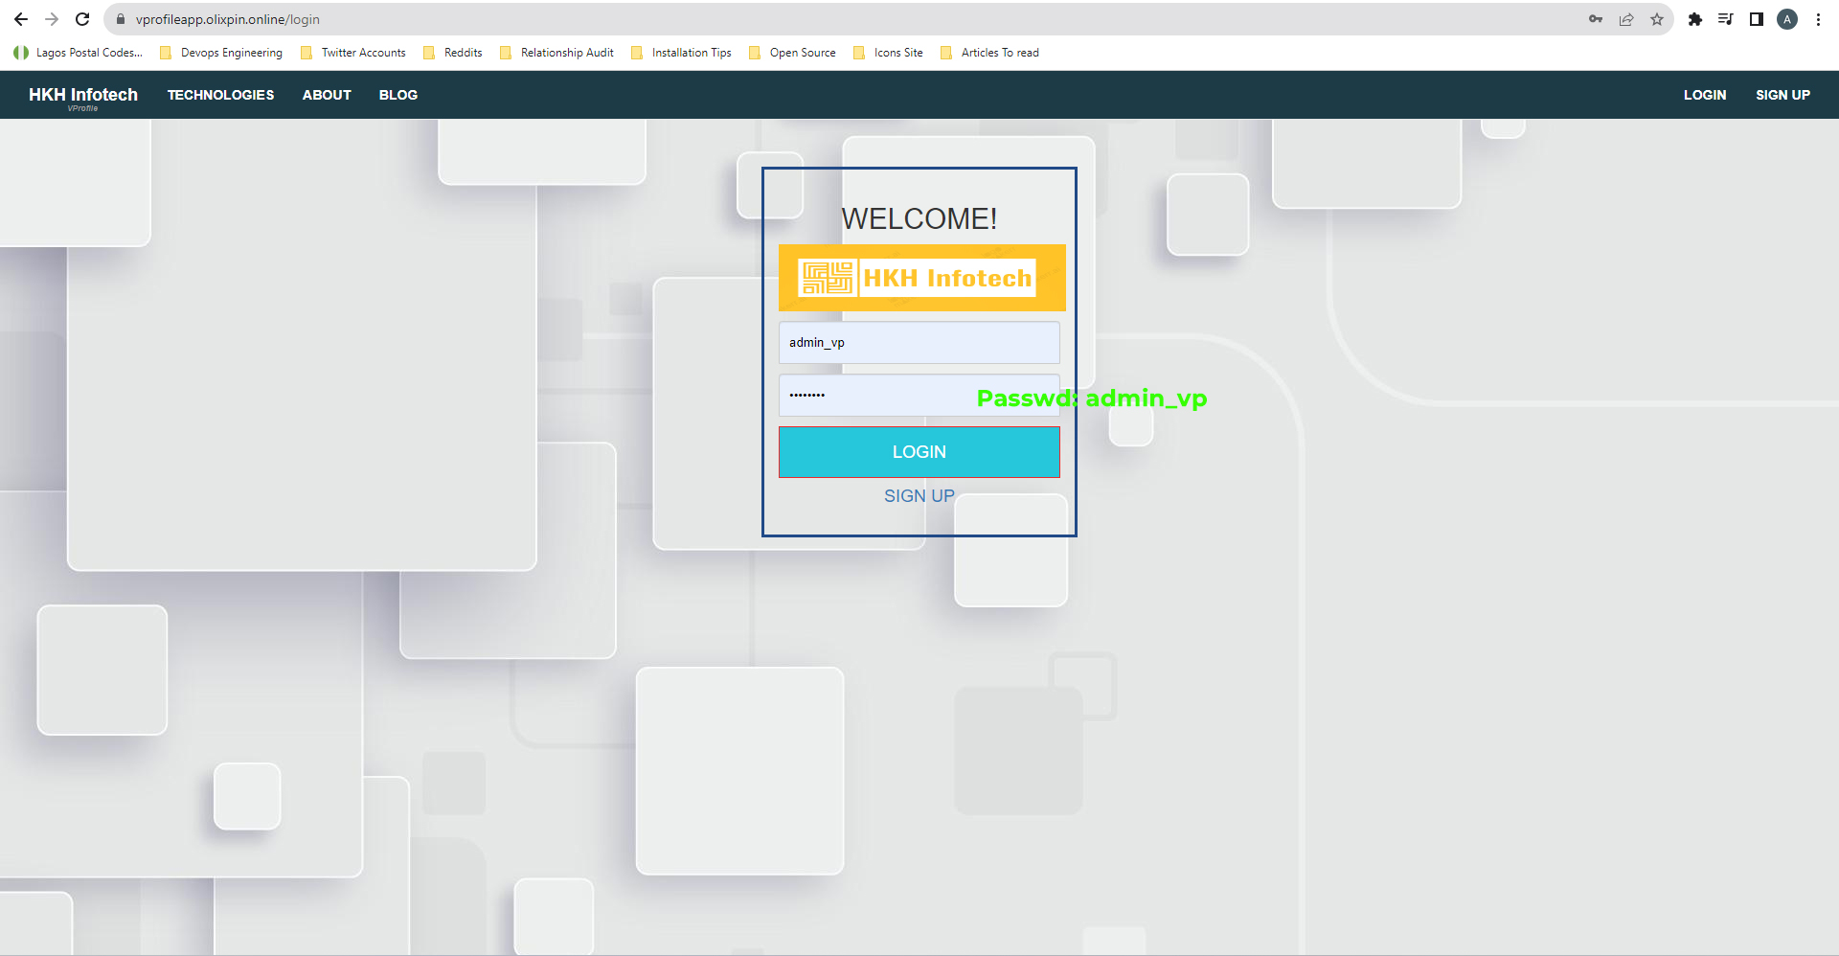Go back using browser back arrow
Viewport: 1839px width, 956px height.
point(21,19)
